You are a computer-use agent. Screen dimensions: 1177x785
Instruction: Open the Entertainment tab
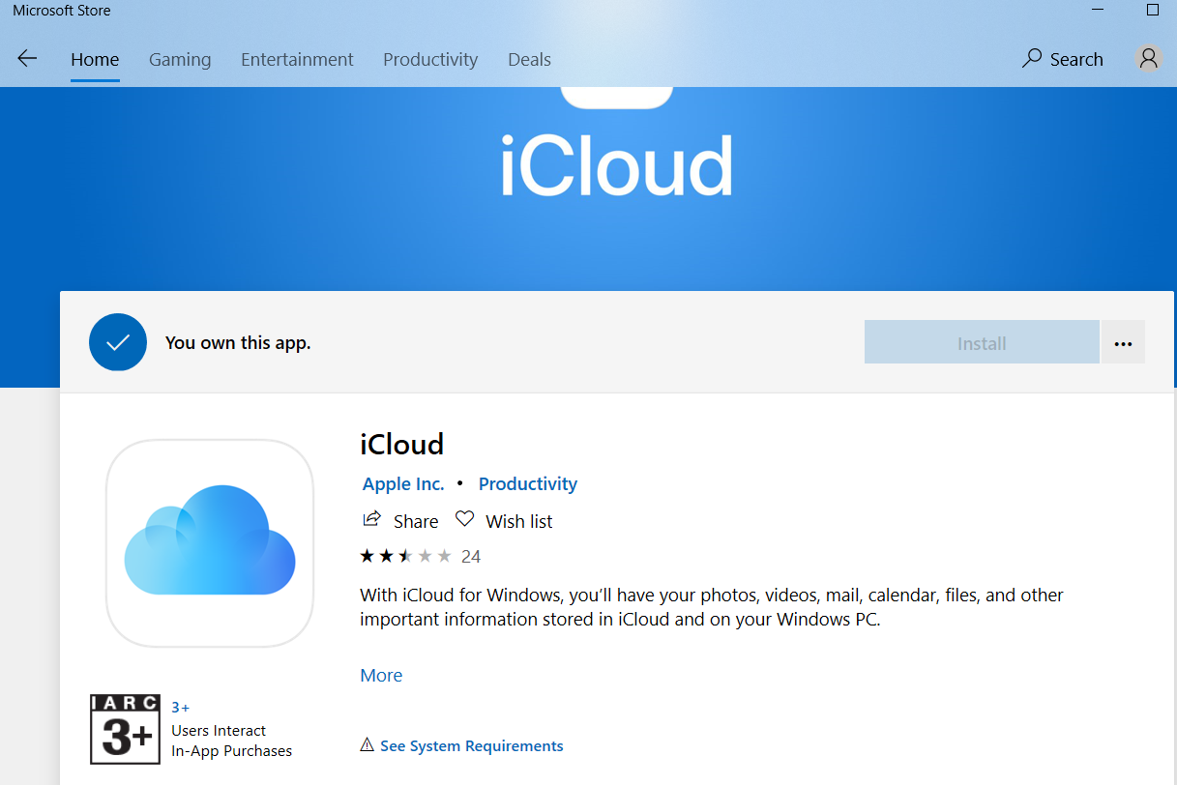pos(297,59)
